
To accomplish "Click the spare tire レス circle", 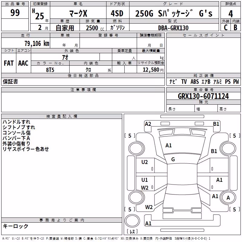I will click(132, 221).
